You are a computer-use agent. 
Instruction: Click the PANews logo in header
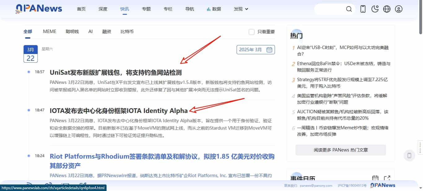point(39,9)
